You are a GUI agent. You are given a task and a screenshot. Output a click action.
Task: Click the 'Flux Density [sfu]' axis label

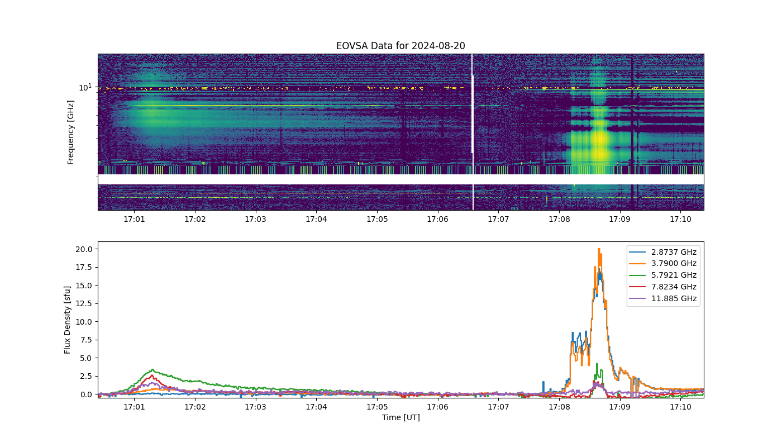(x=68, y=320)
